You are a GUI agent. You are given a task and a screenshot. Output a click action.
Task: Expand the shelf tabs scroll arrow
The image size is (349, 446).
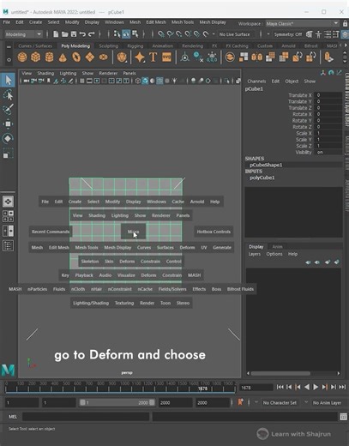[346, 45]
